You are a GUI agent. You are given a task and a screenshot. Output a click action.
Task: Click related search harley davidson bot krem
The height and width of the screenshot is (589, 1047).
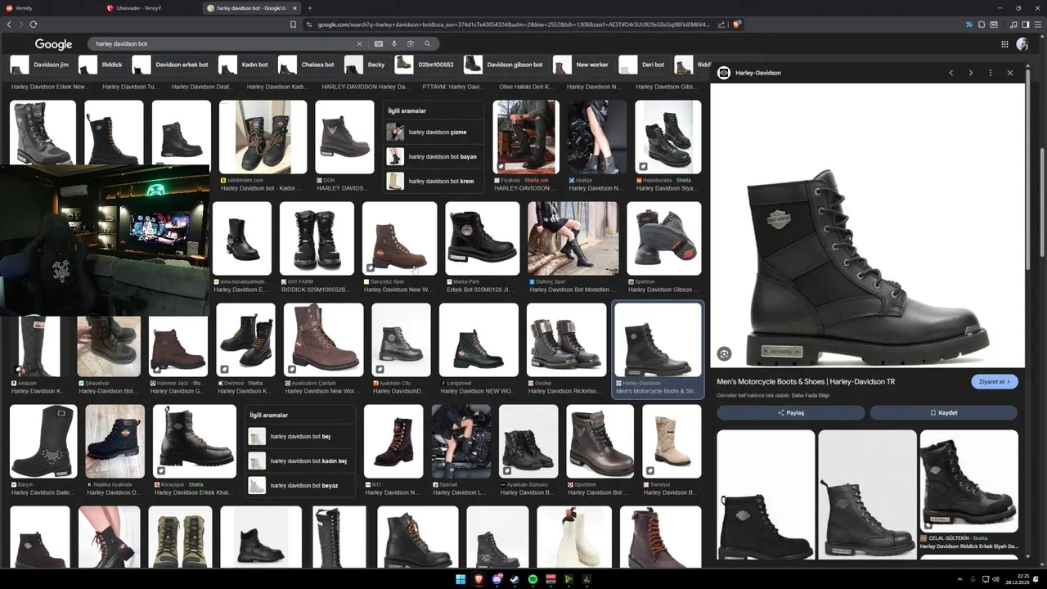point(434,181)
